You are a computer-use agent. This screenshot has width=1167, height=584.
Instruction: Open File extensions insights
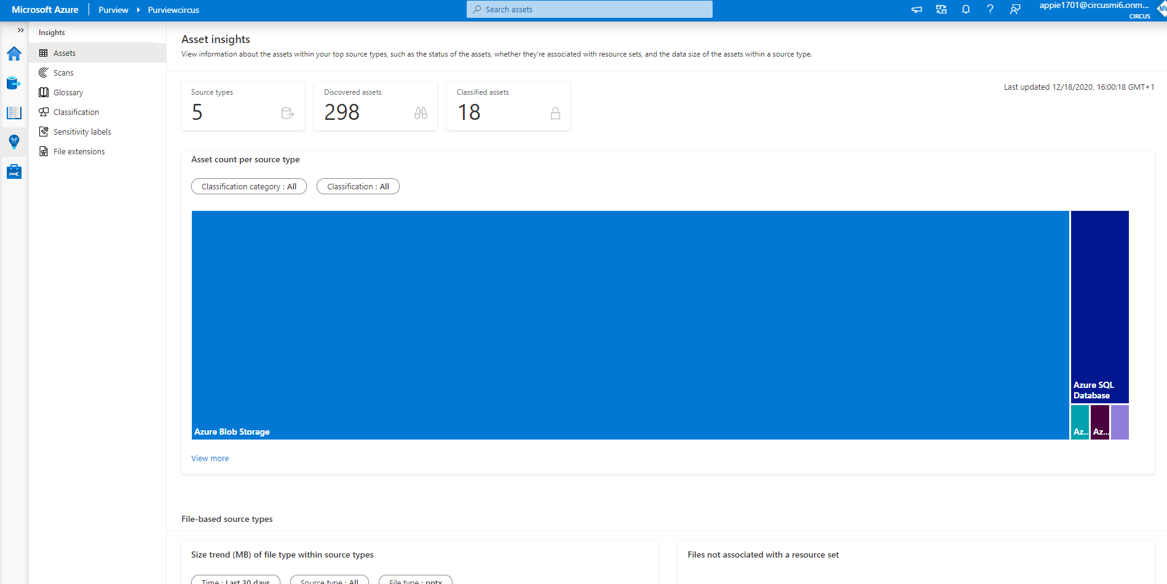[79, 151]
